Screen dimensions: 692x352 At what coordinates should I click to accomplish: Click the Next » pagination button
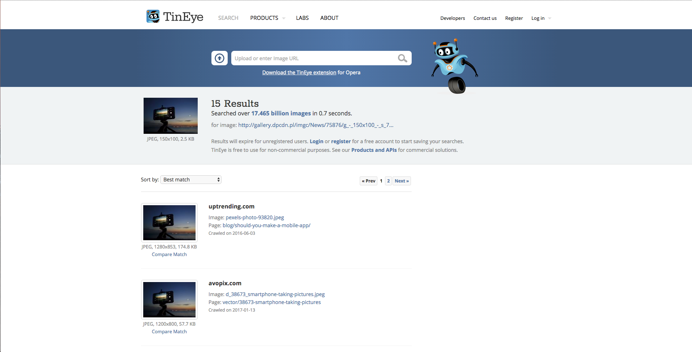[x=402, y=181]
